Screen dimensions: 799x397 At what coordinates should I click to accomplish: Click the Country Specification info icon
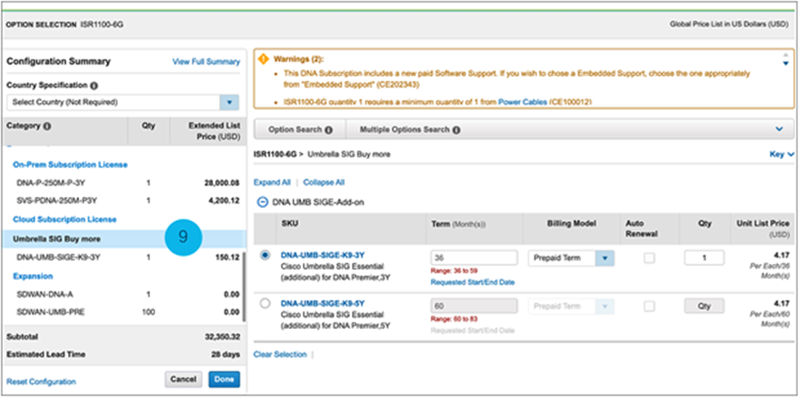pyautogui.click(x=95, y=86)
